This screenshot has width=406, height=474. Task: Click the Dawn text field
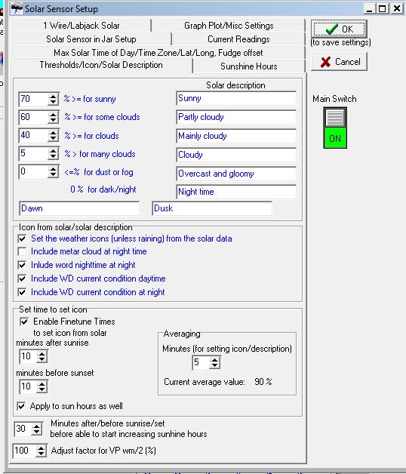(79, 208)
